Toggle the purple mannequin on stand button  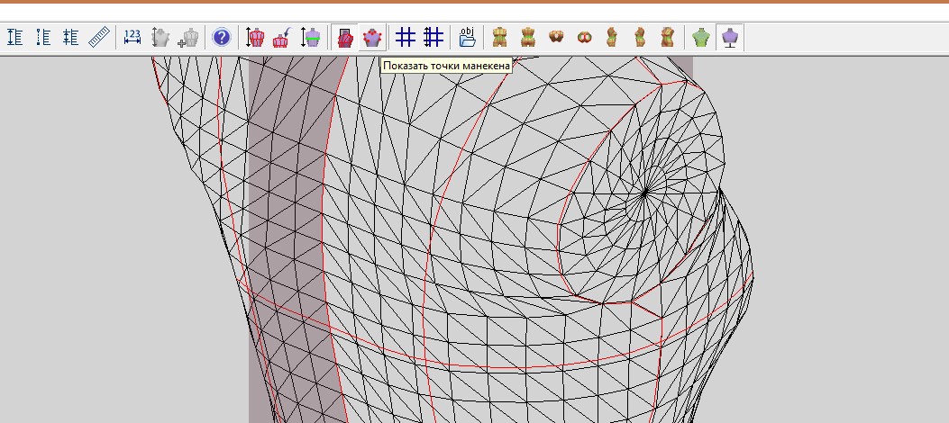click(729, 38)
